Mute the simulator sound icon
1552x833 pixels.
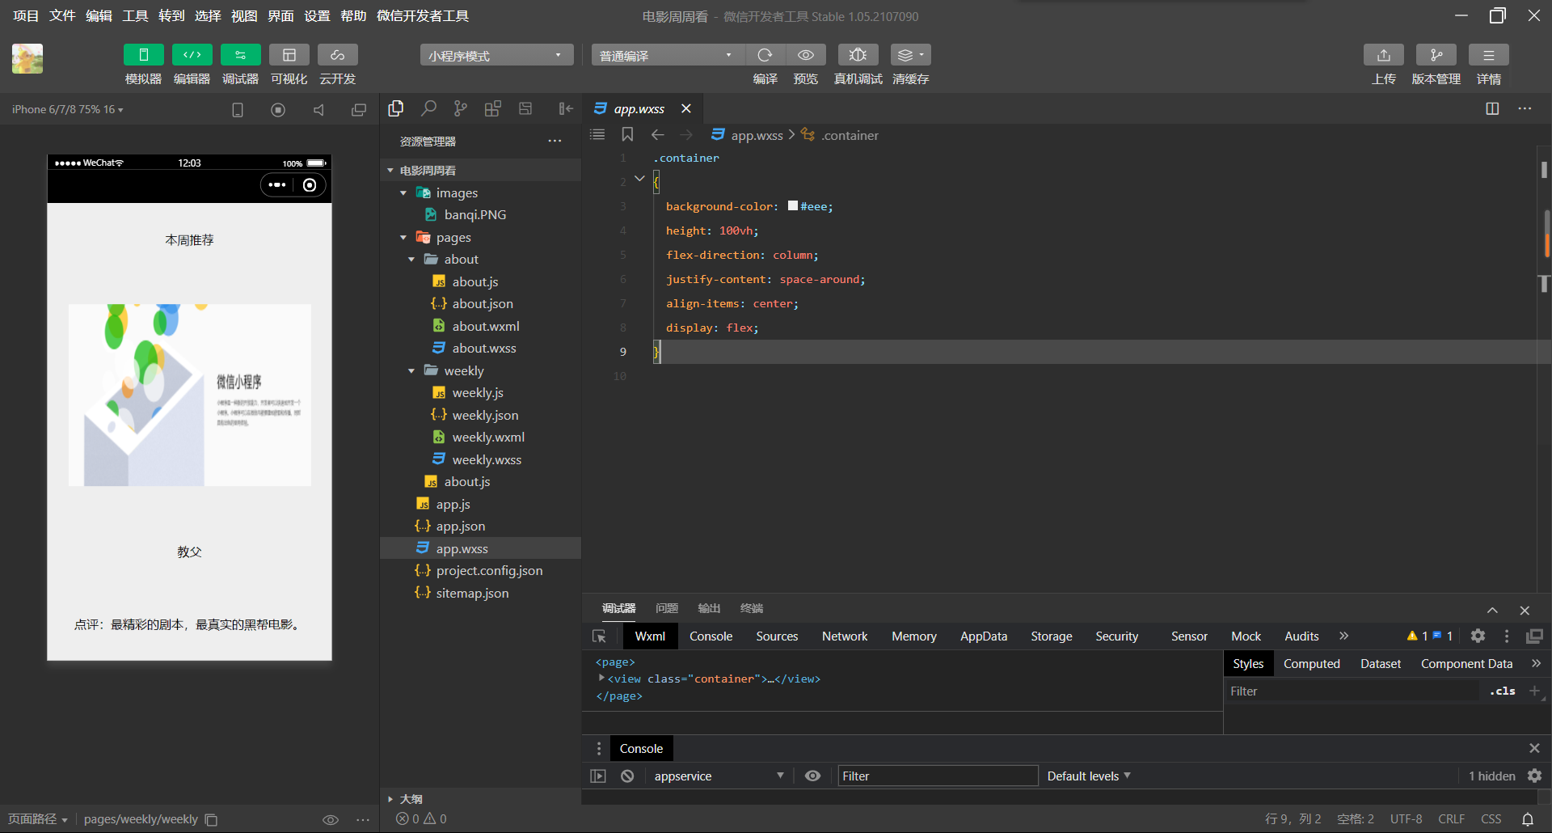pos(318,109)
